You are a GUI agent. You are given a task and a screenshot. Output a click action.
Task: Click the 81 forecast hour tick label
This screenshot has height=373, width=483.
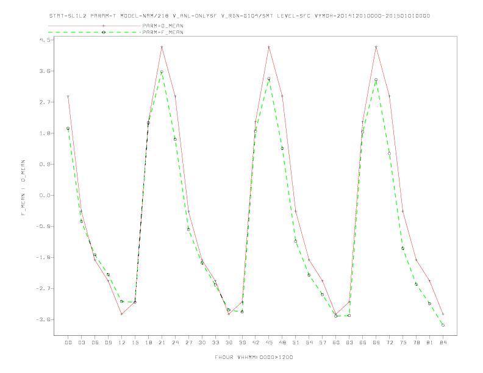click(x=430, y=343)
